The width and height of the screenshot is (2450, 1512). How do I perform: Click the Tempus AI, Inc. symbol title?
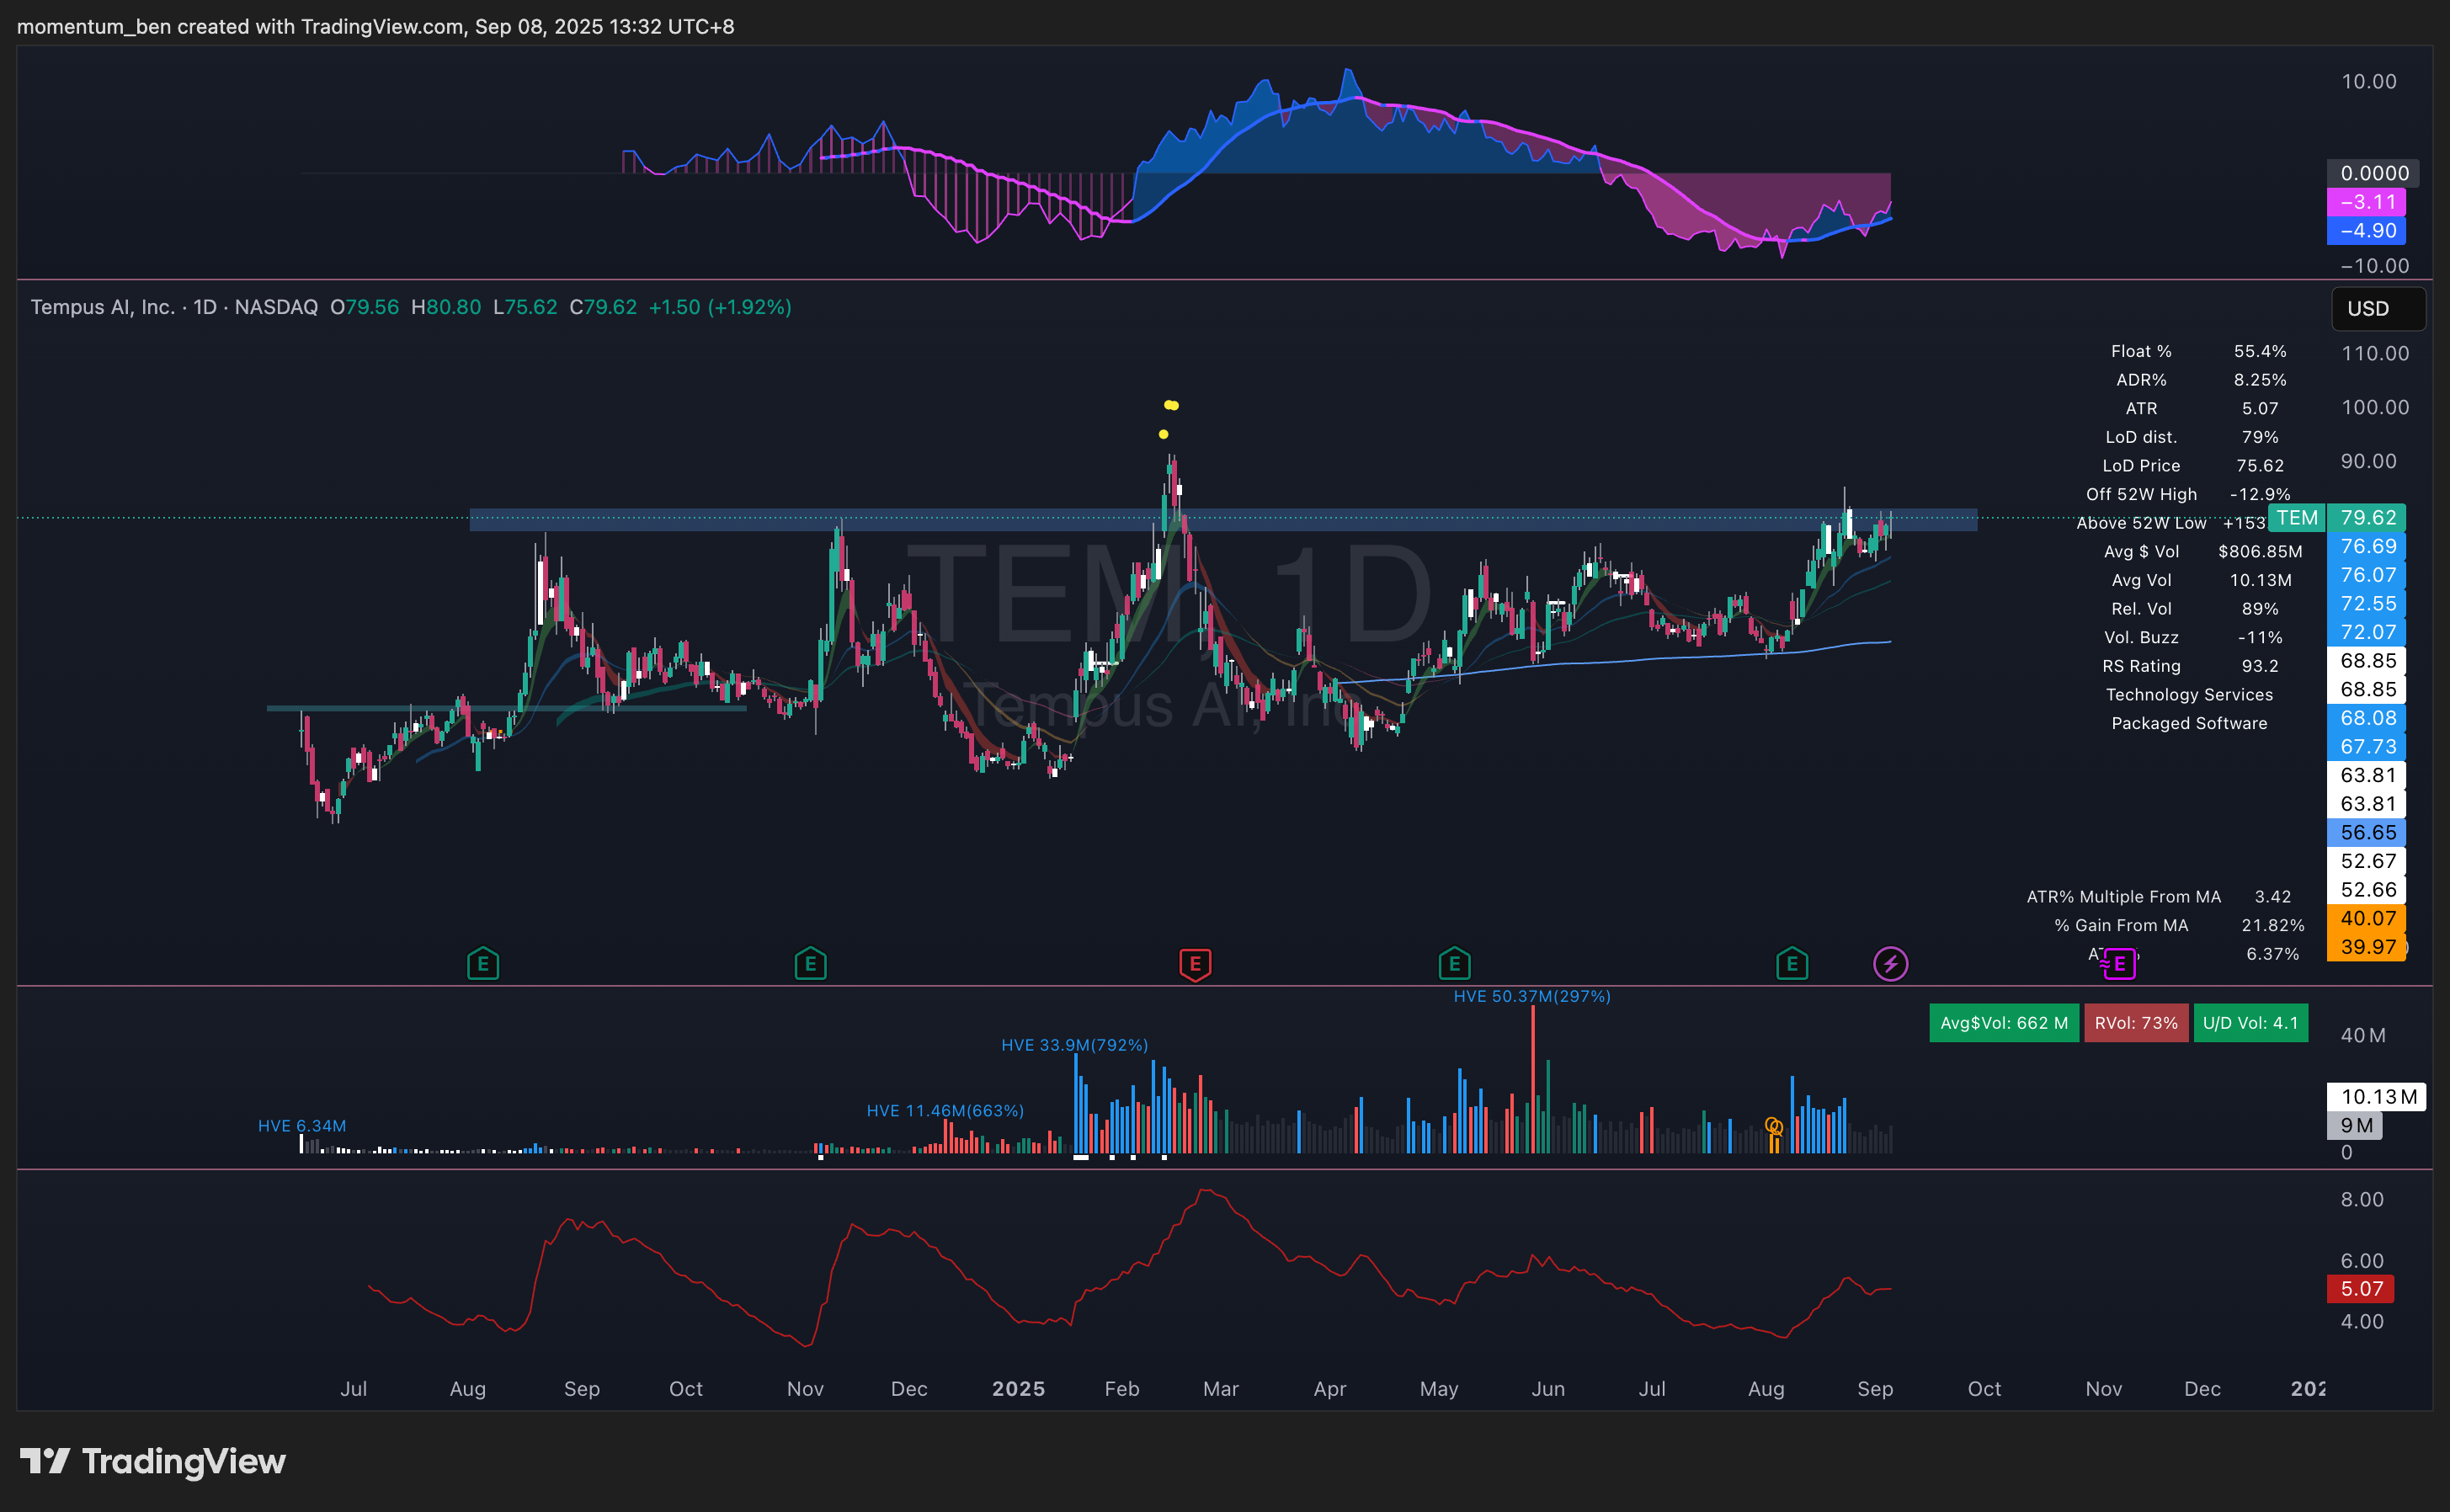[x=102, y=307]
